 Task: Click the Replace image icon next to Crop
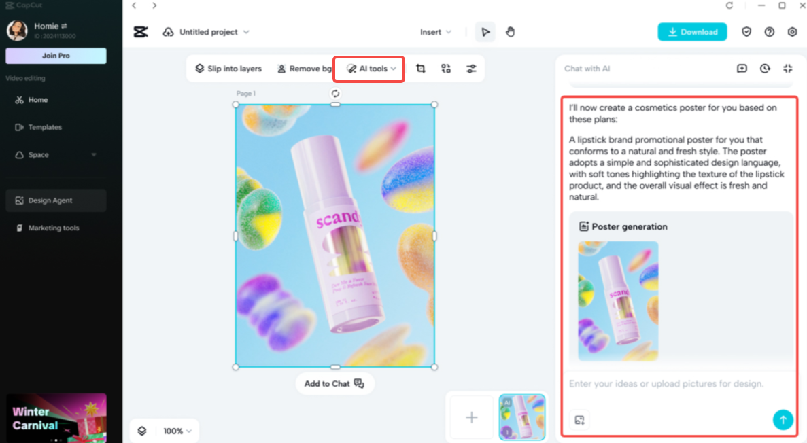click(445, 68)
